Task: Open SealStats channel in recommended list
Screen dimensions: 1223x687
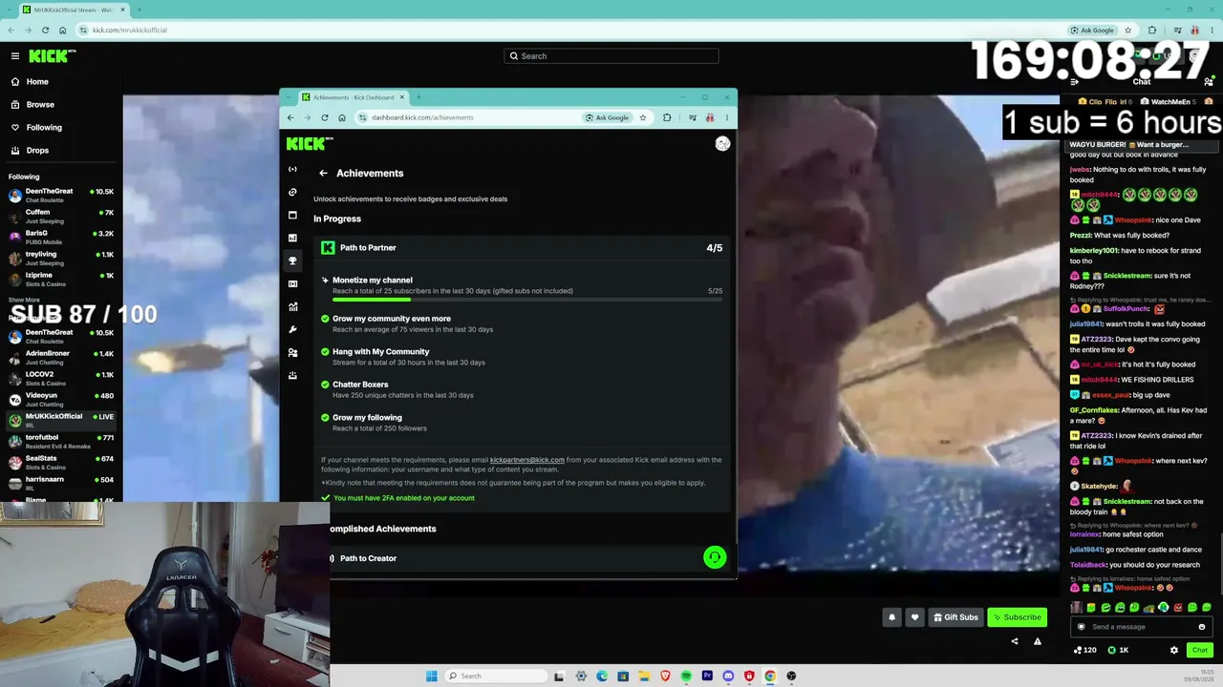Action: (x=61, y=462)
